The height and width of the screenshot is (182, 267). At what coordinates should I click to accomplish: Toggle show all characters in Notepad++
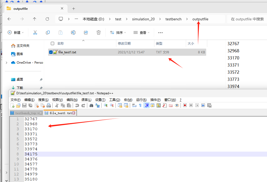point(141,105)
